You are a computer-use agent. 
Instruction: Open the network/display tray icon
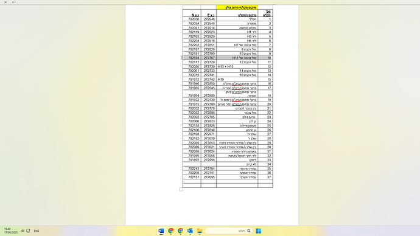click(28, 231)
